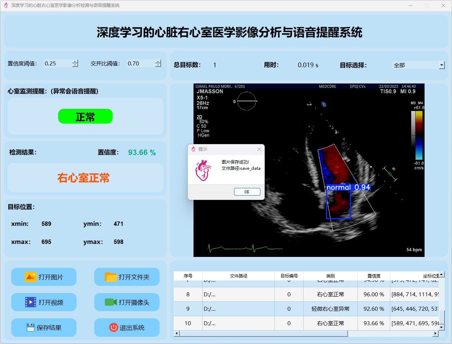Click the red power exit icon

coord(113,327)
